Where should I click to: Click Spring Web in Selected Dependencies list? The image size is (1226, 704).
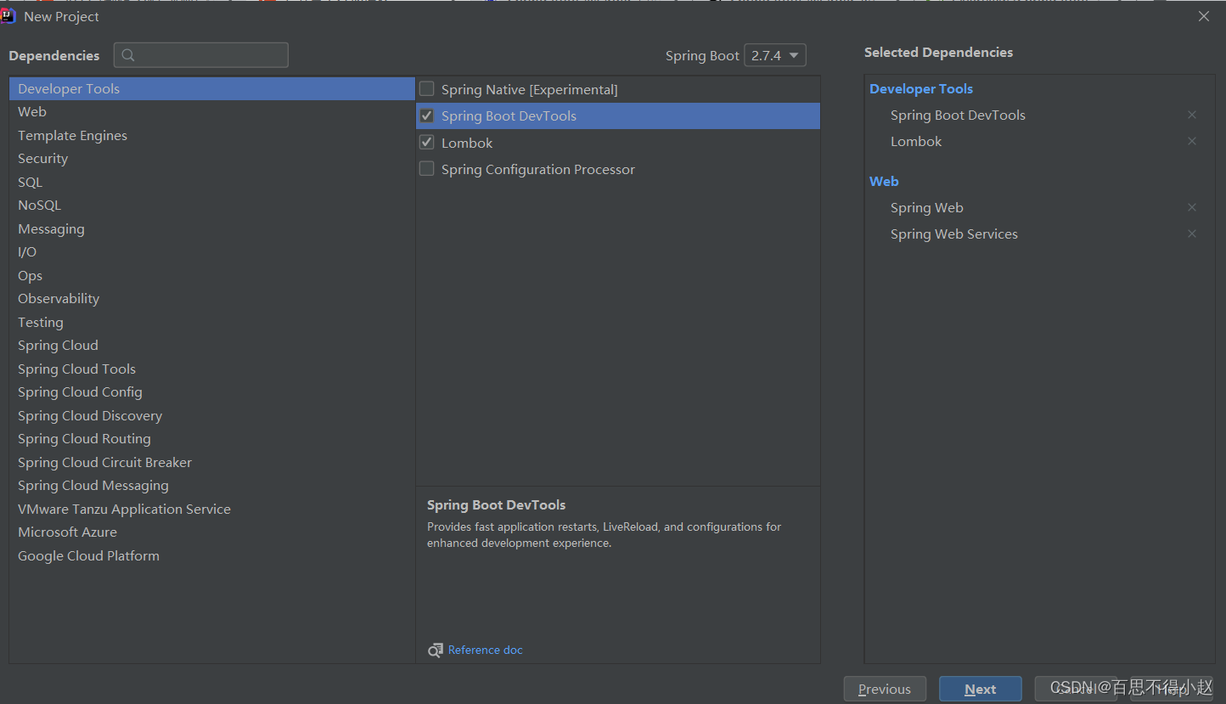point(926,207)
